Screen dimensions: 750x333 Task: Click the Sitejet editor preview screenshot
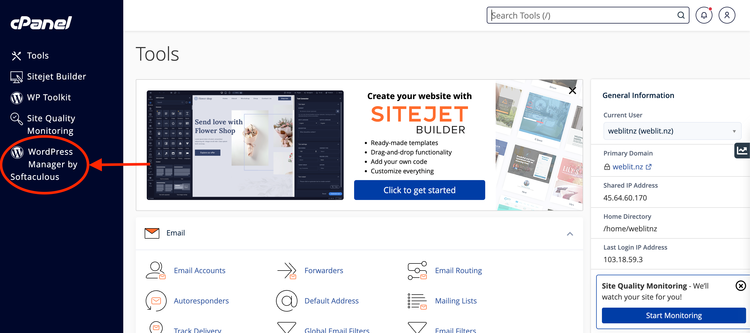[x=245, y=145]
